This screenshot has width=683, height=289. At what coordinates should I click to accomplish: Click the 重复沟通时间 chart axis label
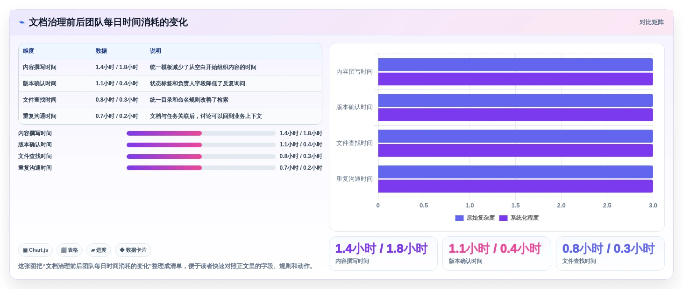[355, 179]
